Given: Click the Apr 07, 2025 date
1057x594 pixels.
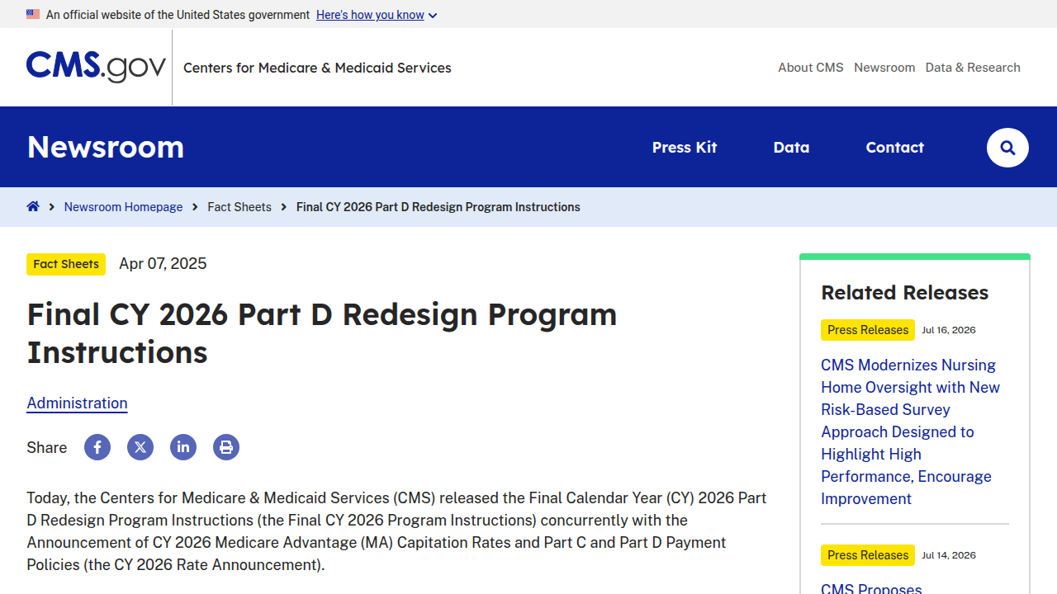Looking at the screenshot, I should tap(163, 264).
